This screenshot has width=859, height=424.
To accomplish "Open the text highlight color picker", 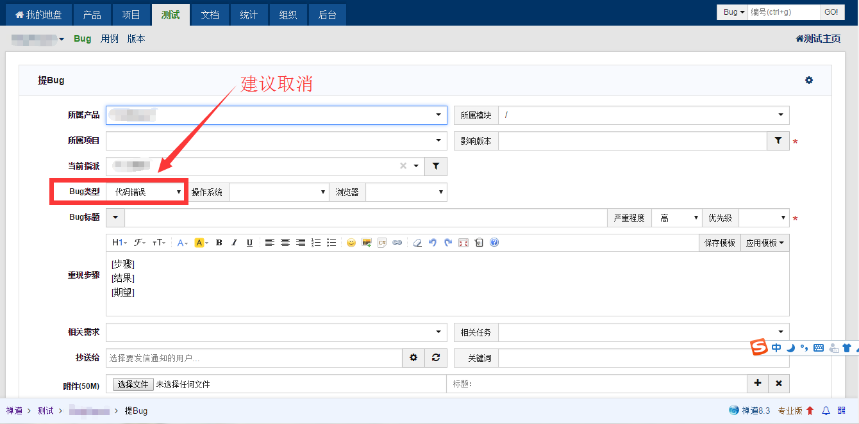I will click(201, 243).
